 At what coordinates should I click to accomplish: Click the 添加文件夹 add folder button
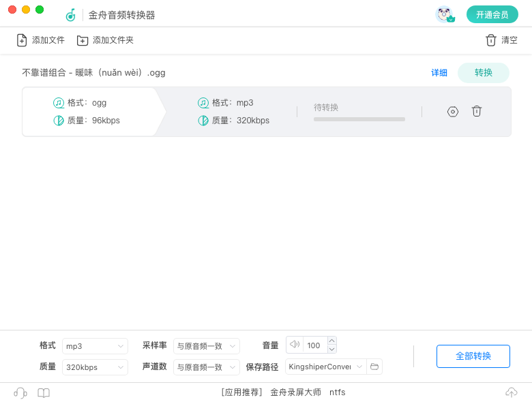105,40
